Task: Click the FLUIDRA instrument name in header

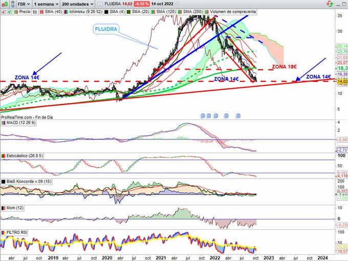Action: click(x=112, y=4)
